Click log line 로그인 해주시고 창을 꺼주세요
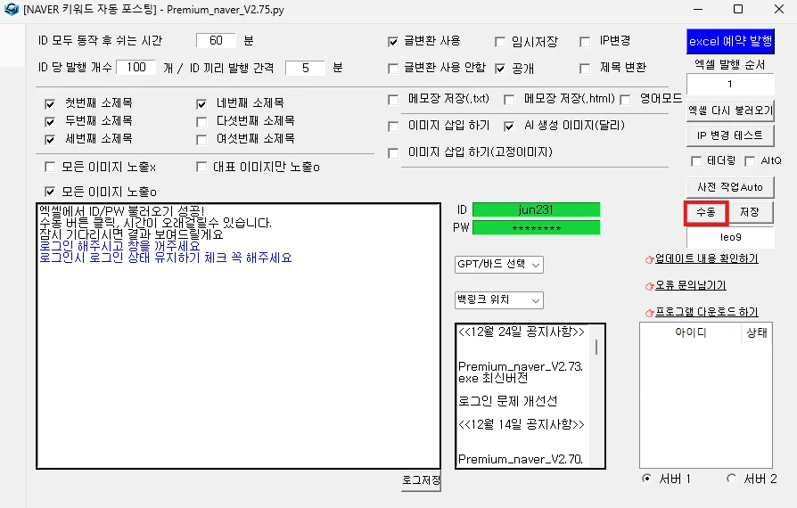 (119, 246)
